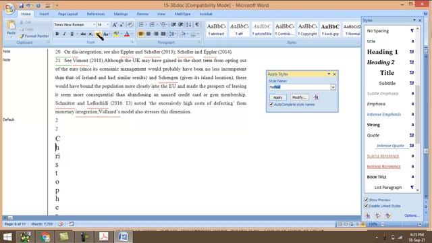432x243 pixels.
Task: Grow font size
Action: pos(115,25)
